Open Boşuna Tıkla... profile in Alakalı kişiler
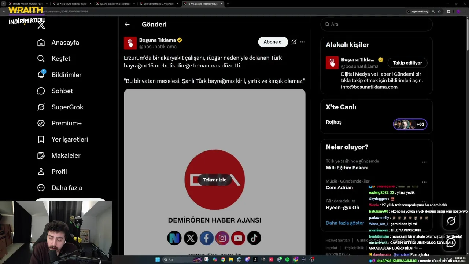 click(358, 59)
